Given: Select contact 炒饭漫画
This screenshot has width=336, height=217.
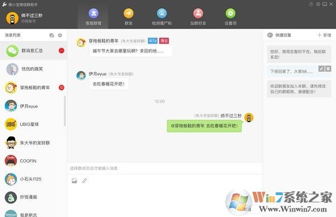Looking at the screenshot, I should tap(34, 197).
